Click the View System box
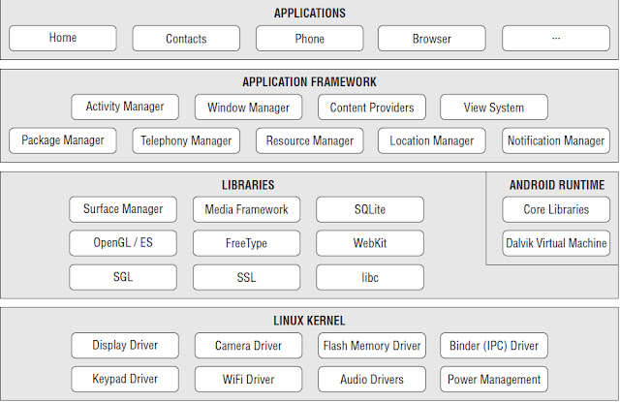Viewport: 620px width, 402px height. coord(494,108)
